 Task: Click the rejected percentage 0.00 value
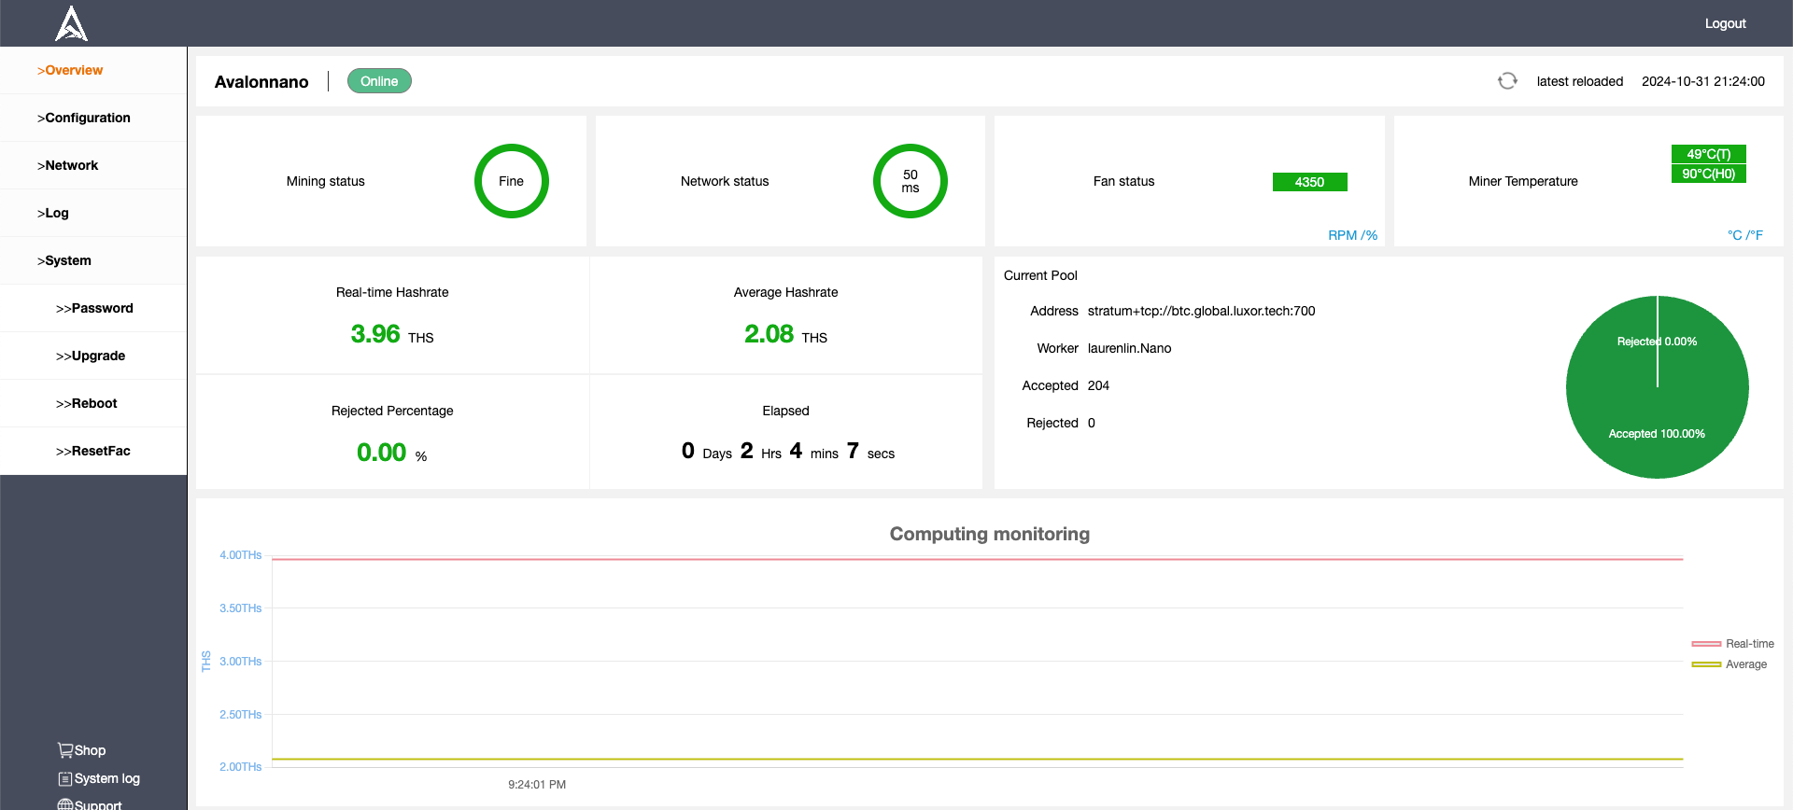coord(381,453)
